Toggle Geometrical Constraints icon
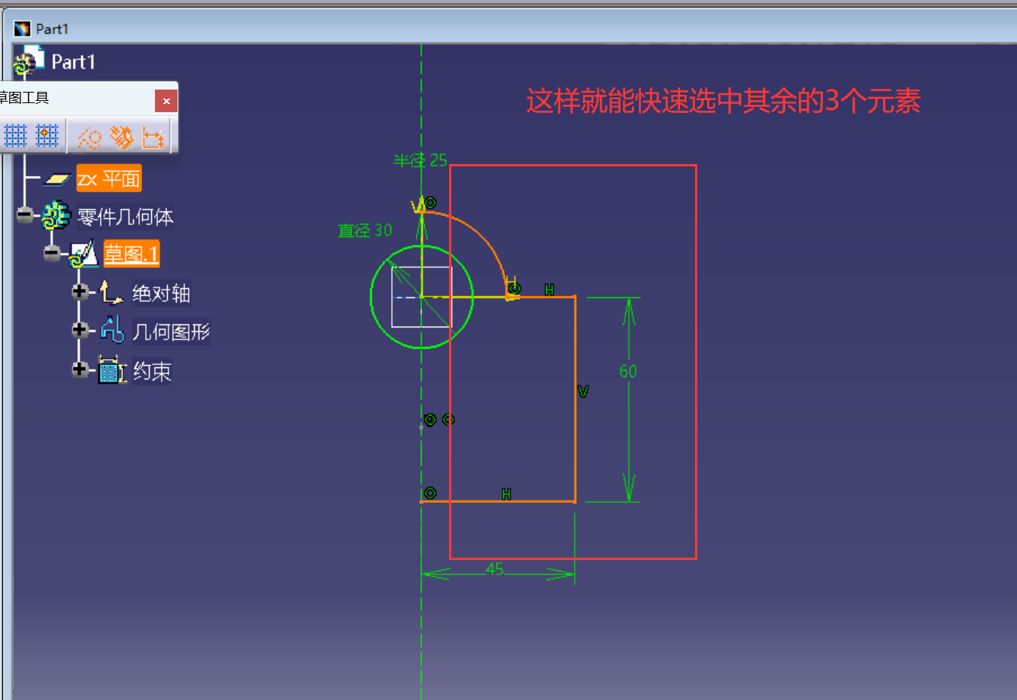 pos(122,137)
